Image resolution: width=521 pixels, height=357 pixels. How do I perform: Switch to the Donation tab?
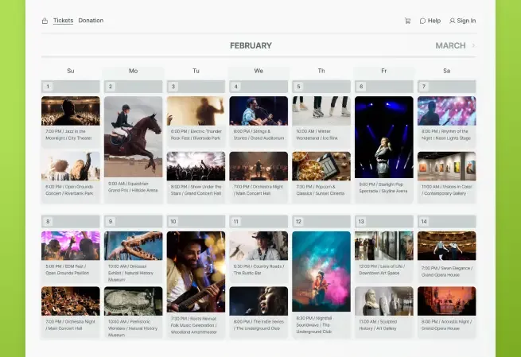[91, 21]
